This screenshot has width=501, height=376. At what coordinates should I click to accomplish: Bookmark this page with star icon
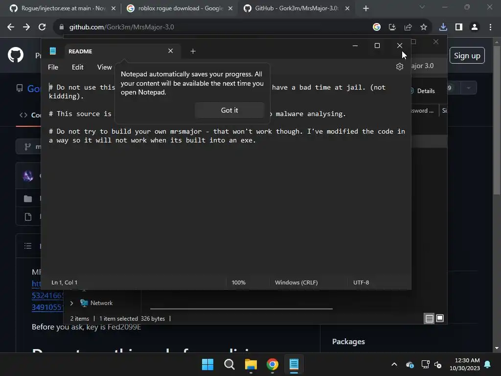[424, 27]
